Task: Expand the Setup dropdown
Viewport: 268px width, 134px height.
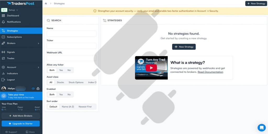Action: [13, 10]
